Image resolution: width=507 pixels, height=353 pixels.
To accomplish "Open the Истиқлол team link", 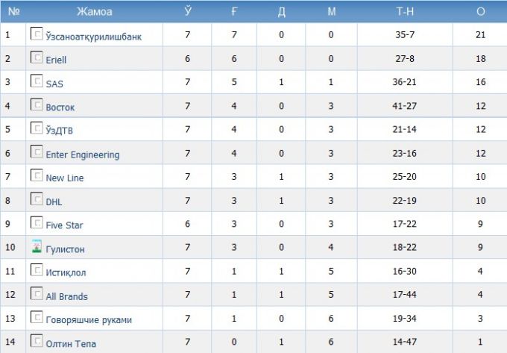I will click(x=66, y=272).
